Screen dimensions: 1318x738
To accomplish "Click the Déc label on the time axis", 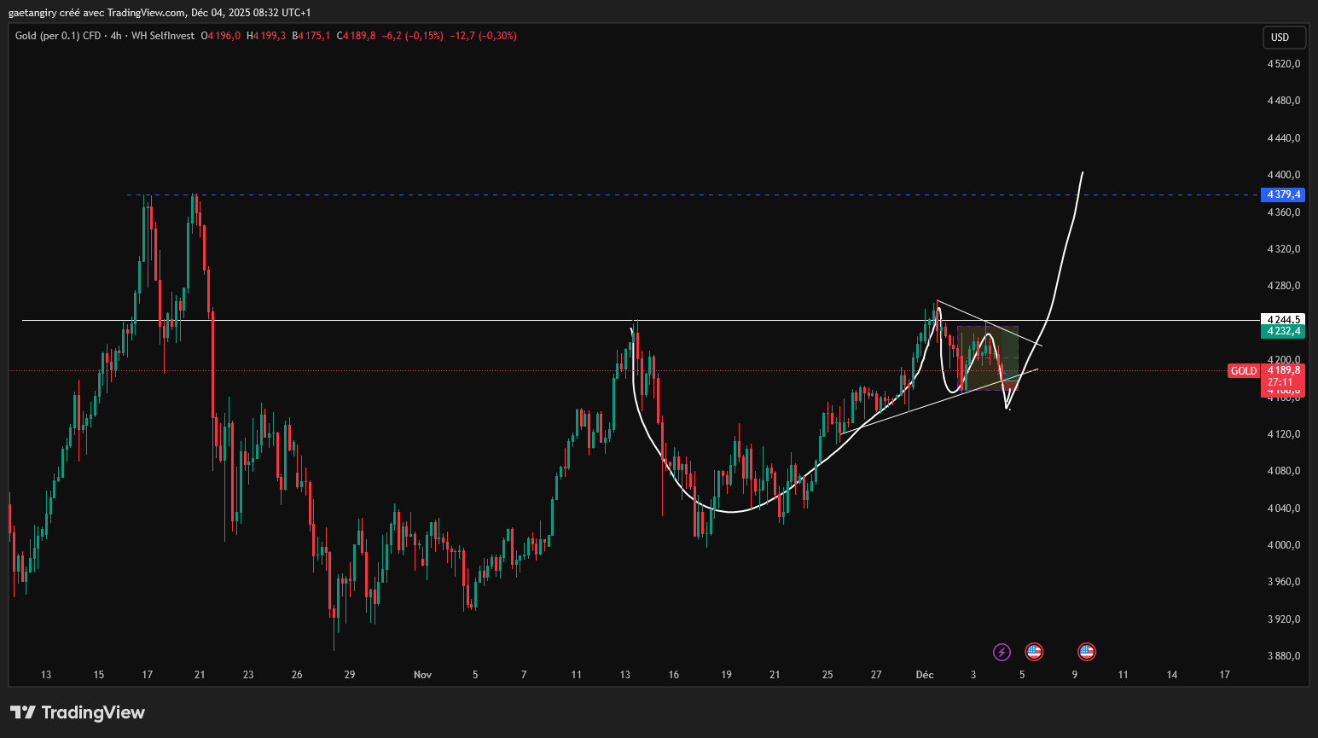I will [x=925, y=675].
